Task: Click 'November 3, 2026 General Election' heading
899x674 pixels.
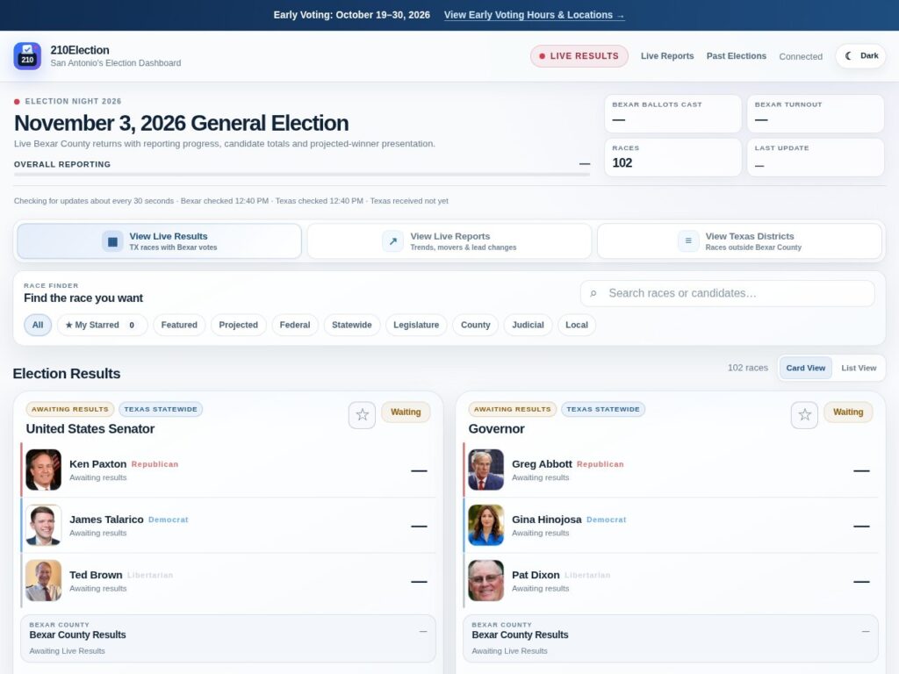Action: coord(181,123)
